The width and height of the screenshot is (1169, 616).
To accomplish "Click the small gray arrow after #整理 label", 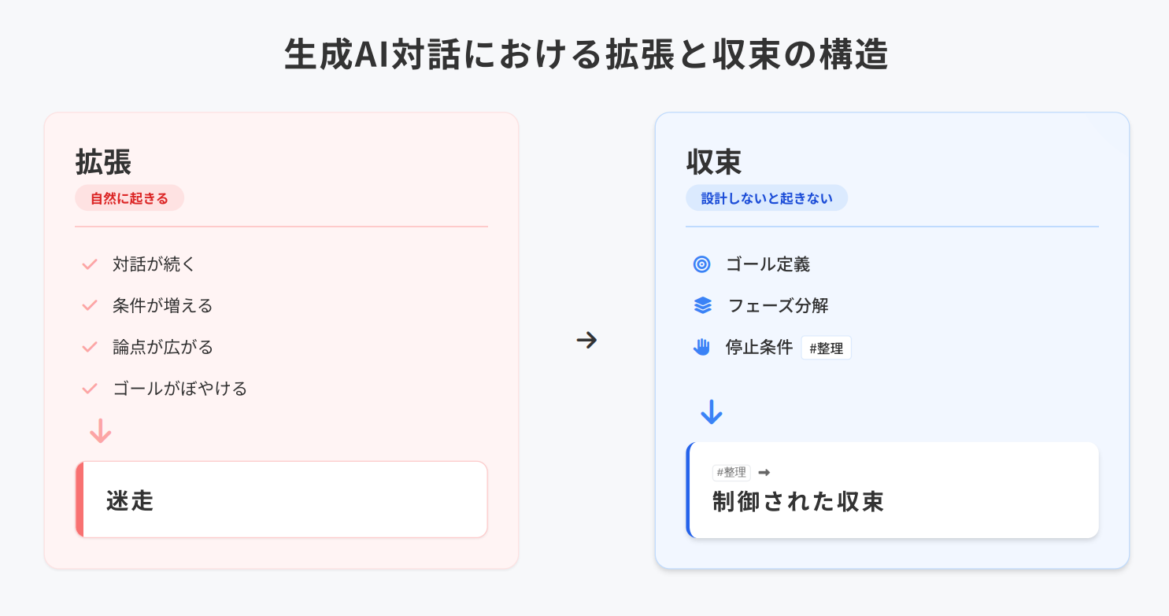I will (x=764, y=472).
